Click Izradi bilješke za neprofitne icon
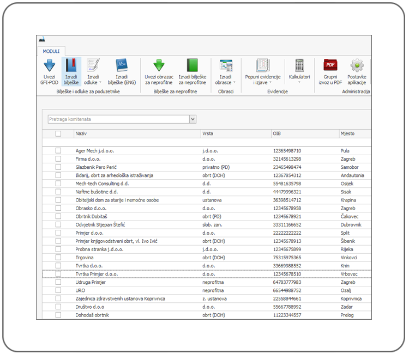This screenshot has height=354, width=409. (x=192, y=66)
